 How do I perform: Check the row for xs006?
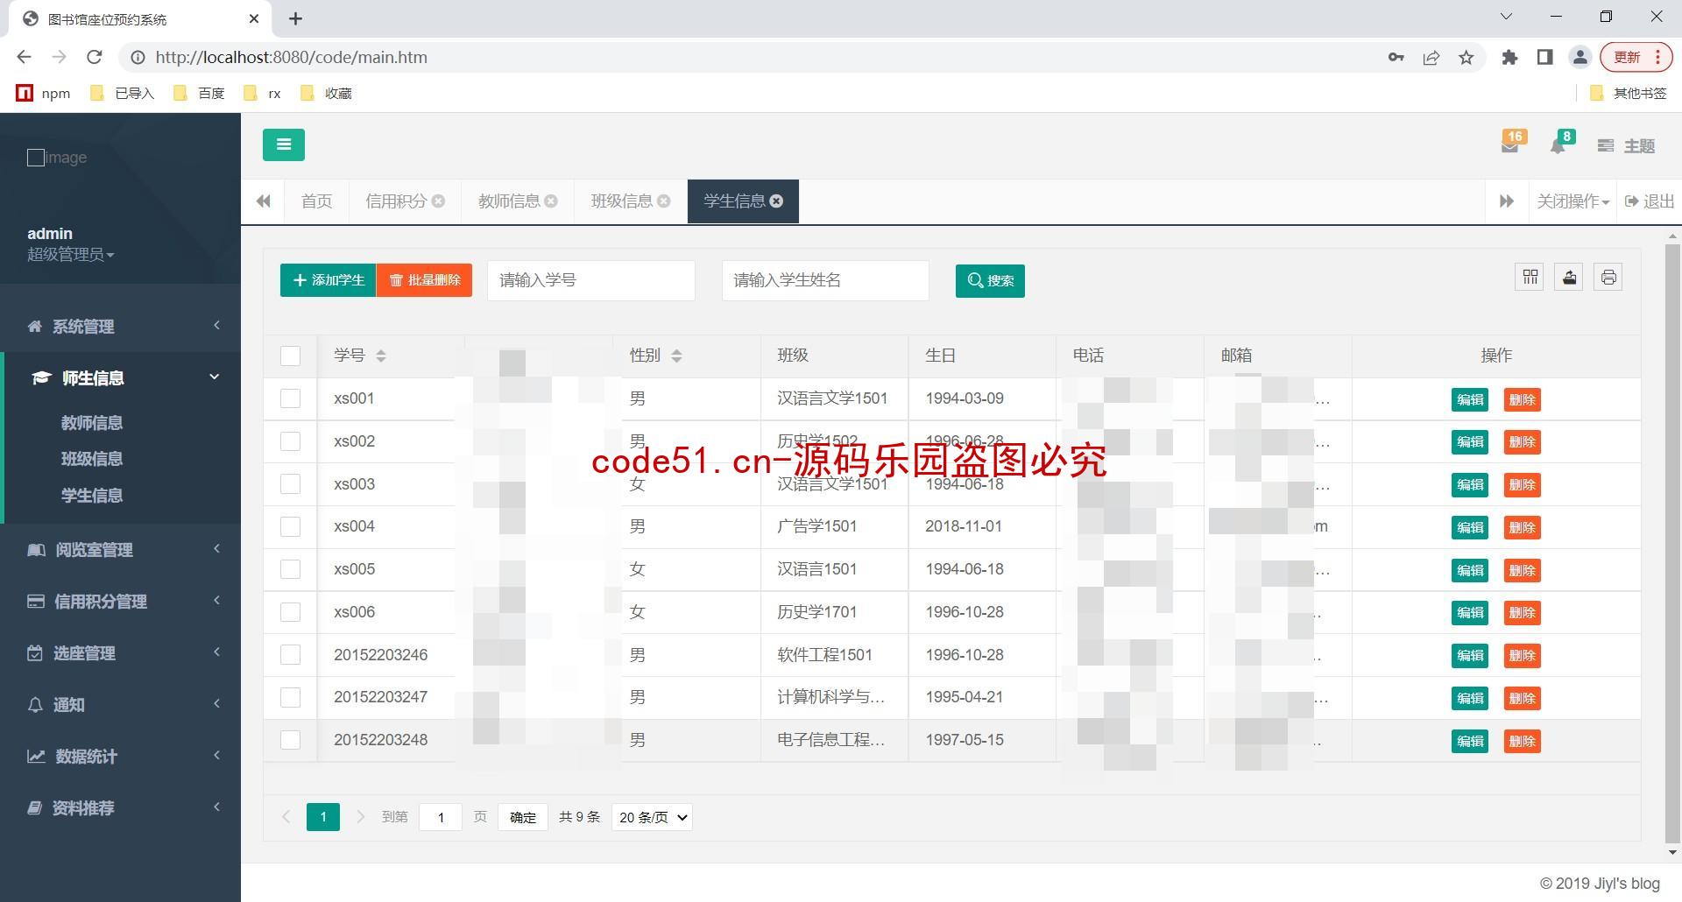click(x=290, y=612)
